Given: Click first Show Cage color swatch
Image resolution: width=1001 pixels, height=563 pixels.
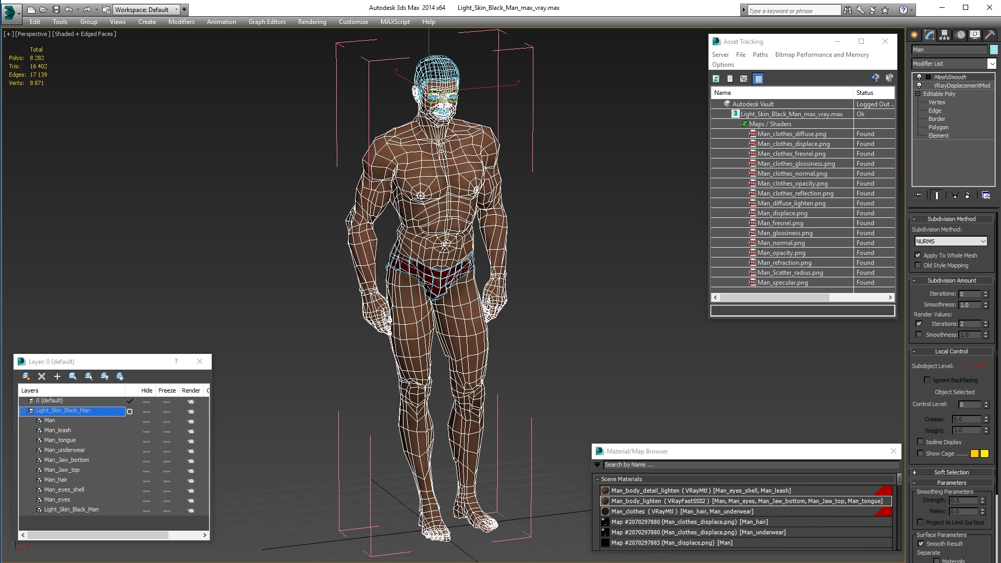Looking at the screenshot, I should pos(974,454).
